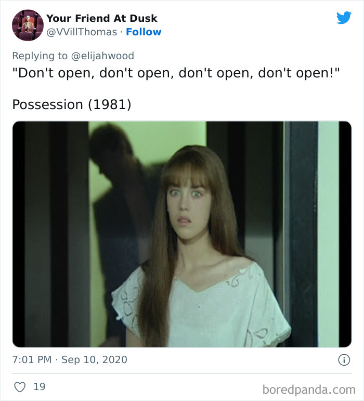Click the Twitter bird logo icon
This screenshot has width=364, height=401.
tap(344, 18)
